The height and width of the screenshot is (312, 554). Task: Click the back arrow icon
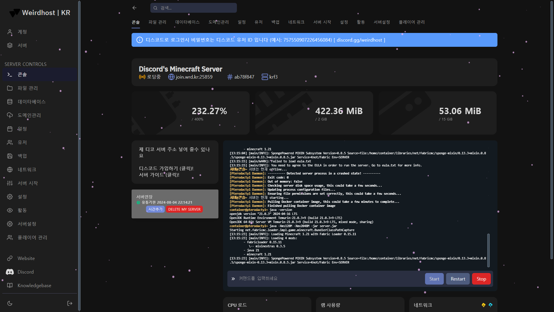pos(134,8)
